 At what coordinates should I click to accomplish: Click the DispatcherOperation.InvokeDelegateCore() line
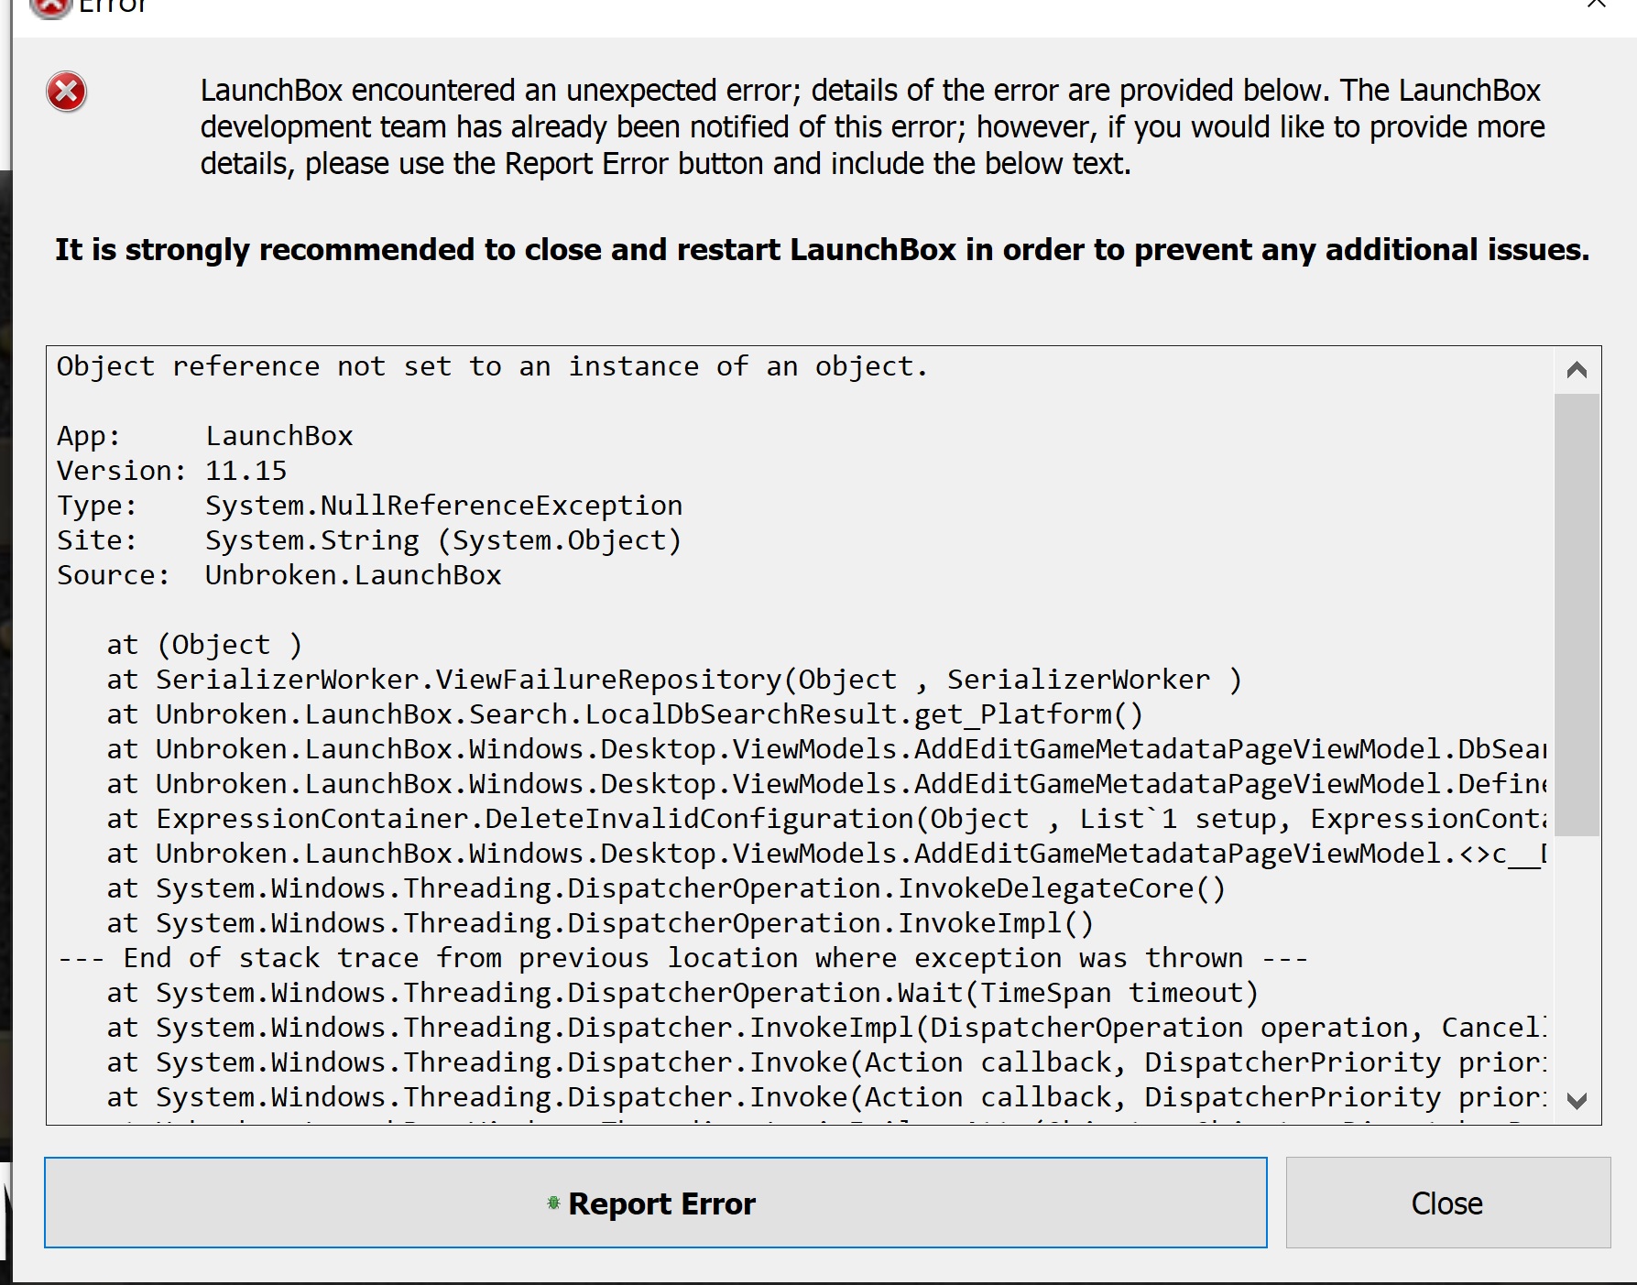click(666, 888)
